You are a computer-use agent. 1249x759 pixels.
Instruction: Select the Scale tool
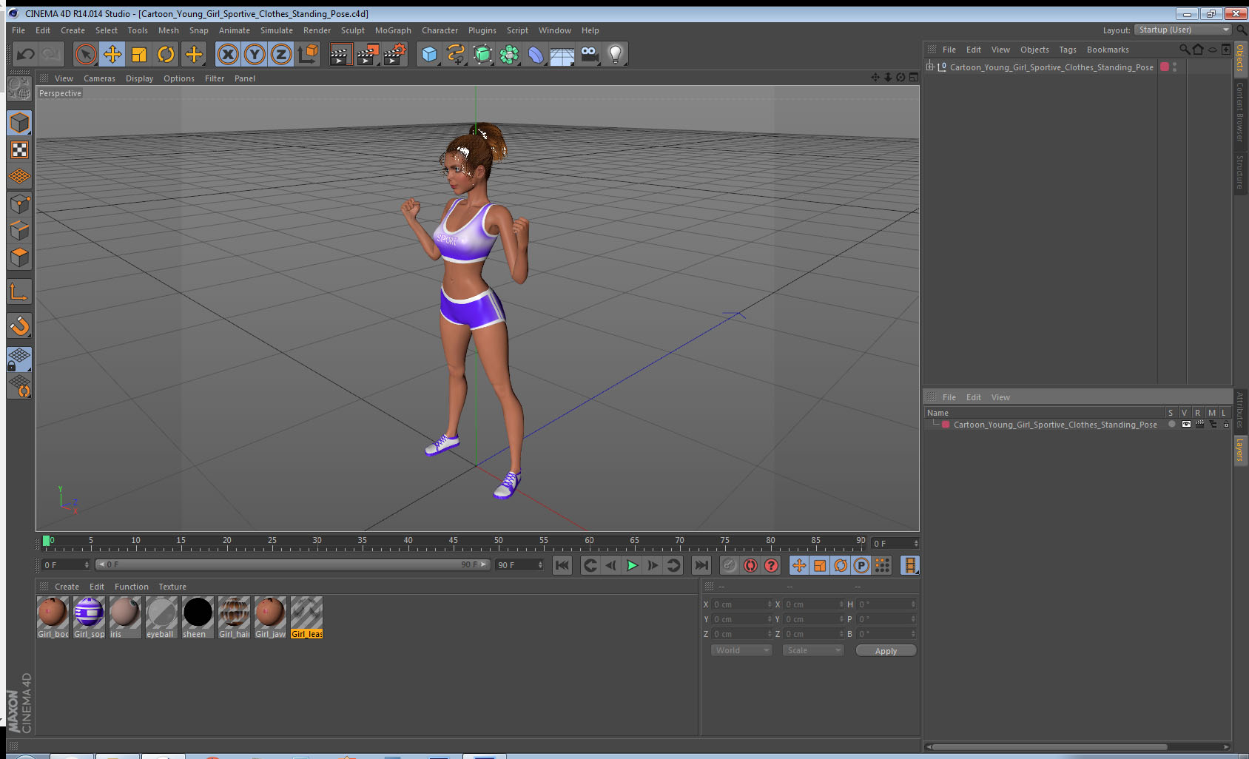coord(139,54)
